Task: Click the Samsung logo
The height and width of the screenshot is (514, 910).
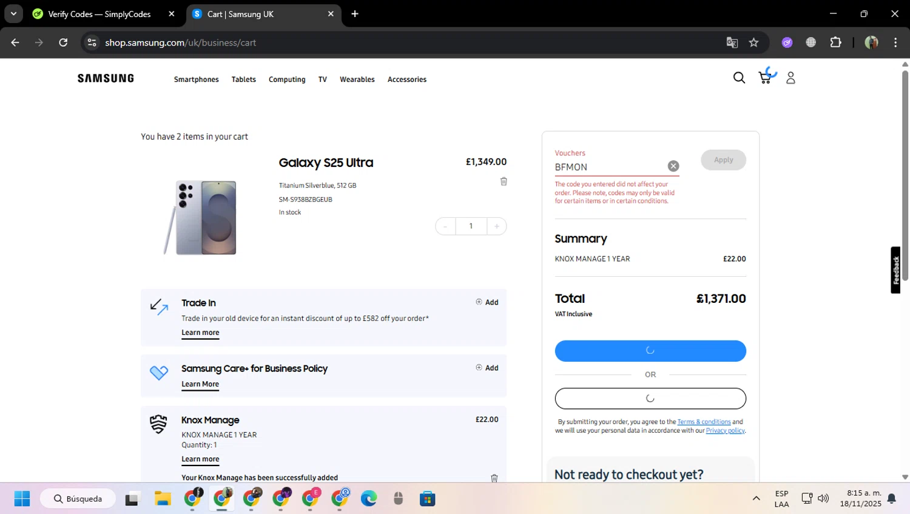Action: 106,78
